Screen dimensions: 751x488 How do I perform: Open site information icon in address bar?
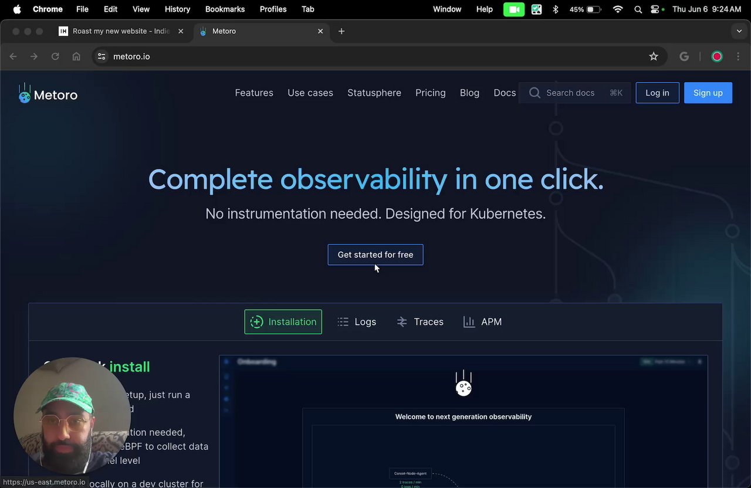tap(102, 56)
